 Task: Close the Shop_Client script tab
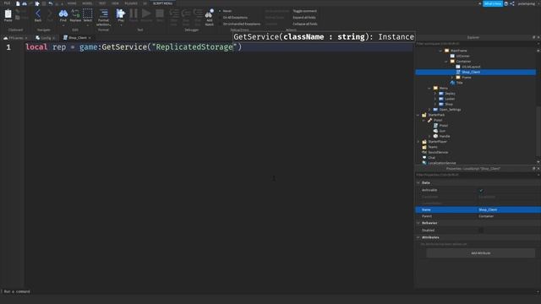(90, 37)
